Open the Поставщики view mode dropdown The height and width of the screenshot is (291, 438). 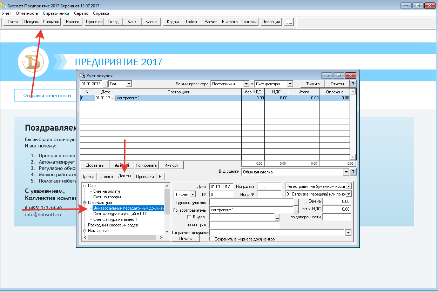point(247,84)
